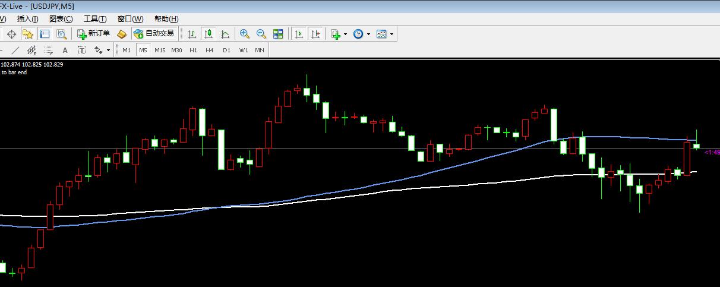Open the chart templates dropdown arrow
The width and height of the screenshot is (720, 287).
click(x=391, y=34)
